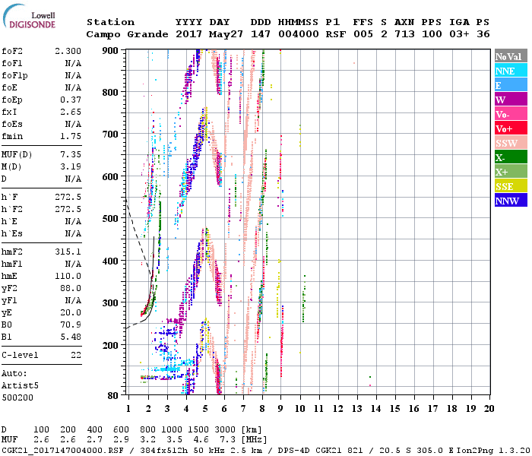The width and height of the screenshot is (532, 456).
Task: Select the X- dark green legend entry
Action: coord(511,157)
